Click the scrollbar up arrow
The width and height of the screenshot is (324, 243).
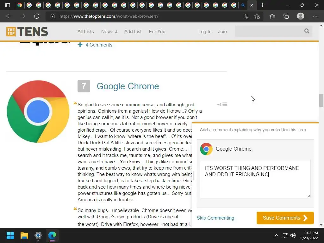(x=321, y=25)
